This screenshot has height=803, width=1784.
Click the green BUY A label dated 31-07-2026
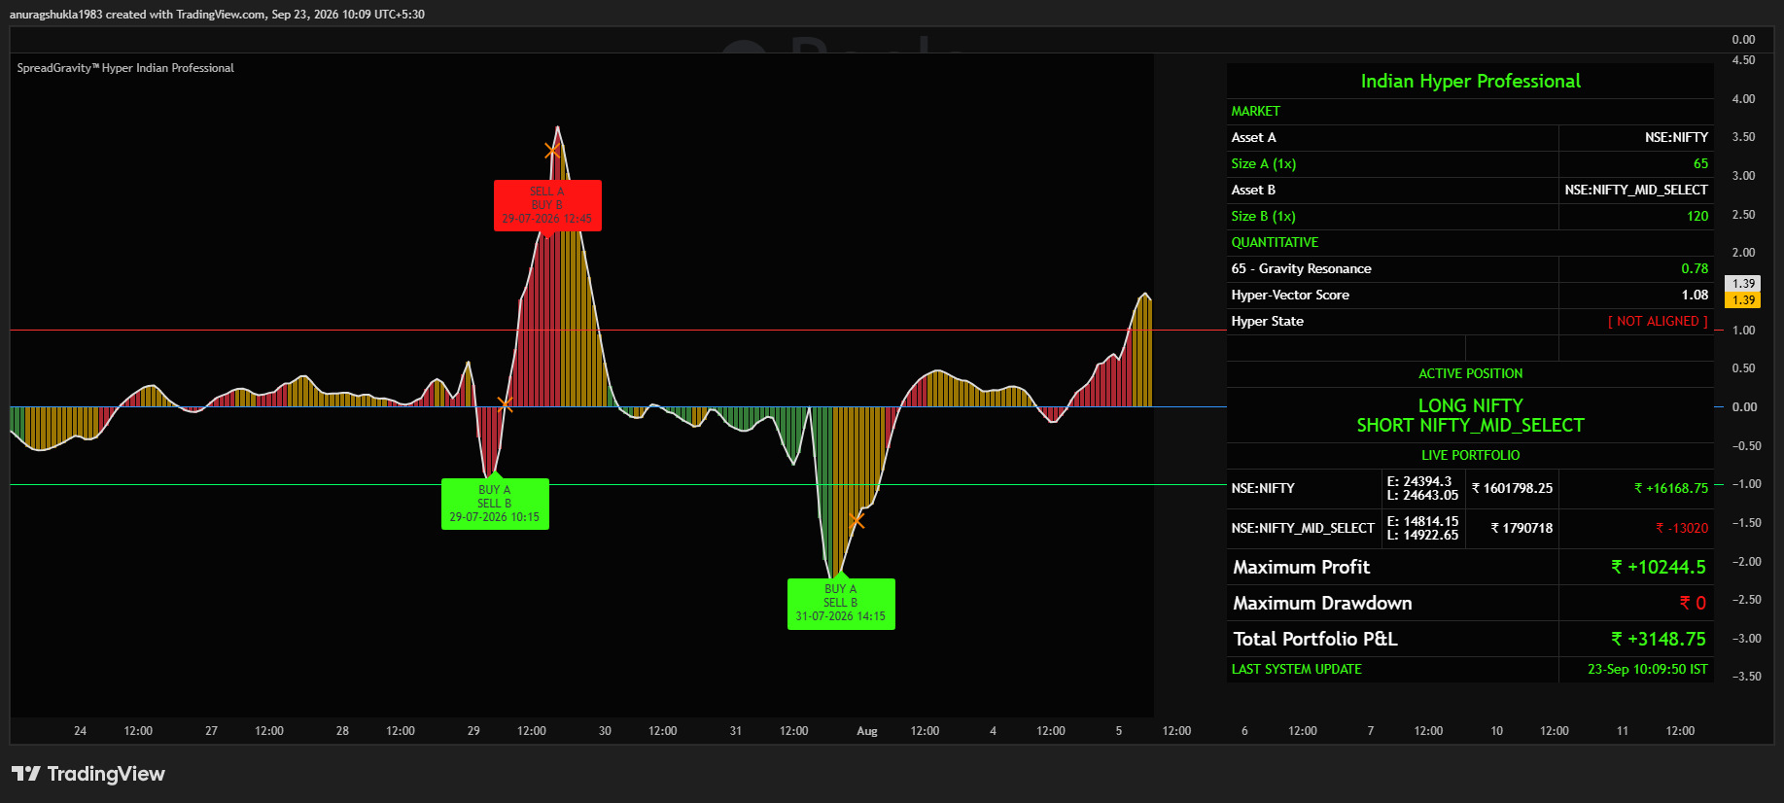click(841, 604)
